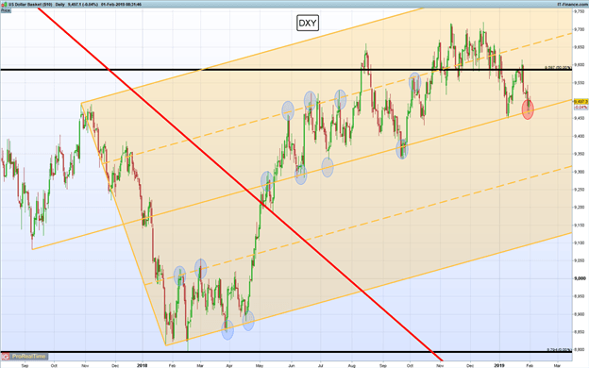
Task: Click the red highlighted circle marker
Action: [x=528, y=110]
